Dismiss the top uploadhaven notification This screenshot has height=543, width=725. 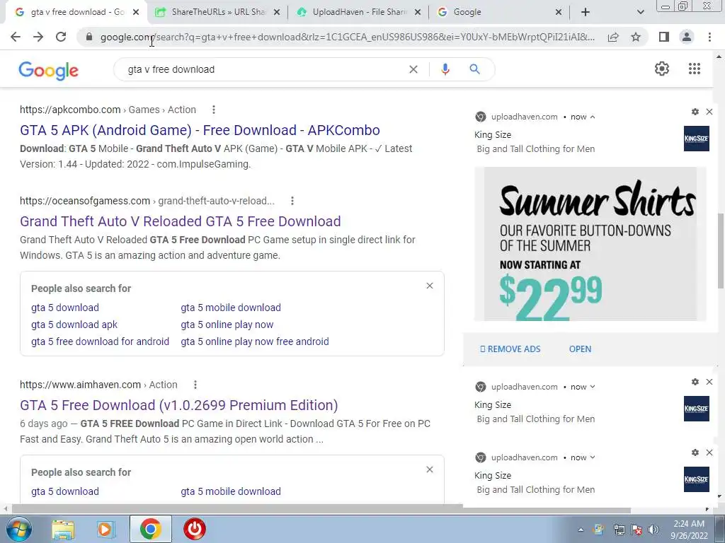[x=709, y=112]
